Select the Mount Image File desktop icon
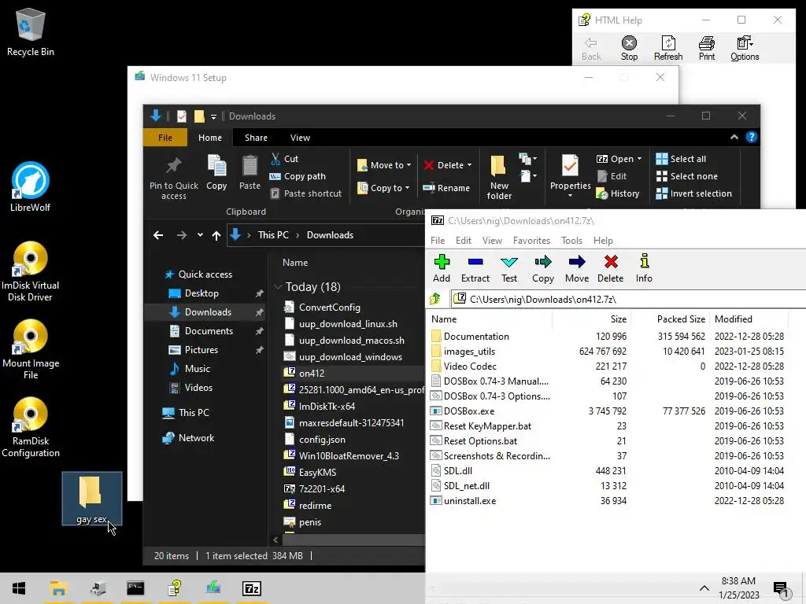The width and height of the screenshot is (806, 604). click(x=31, y=349)
